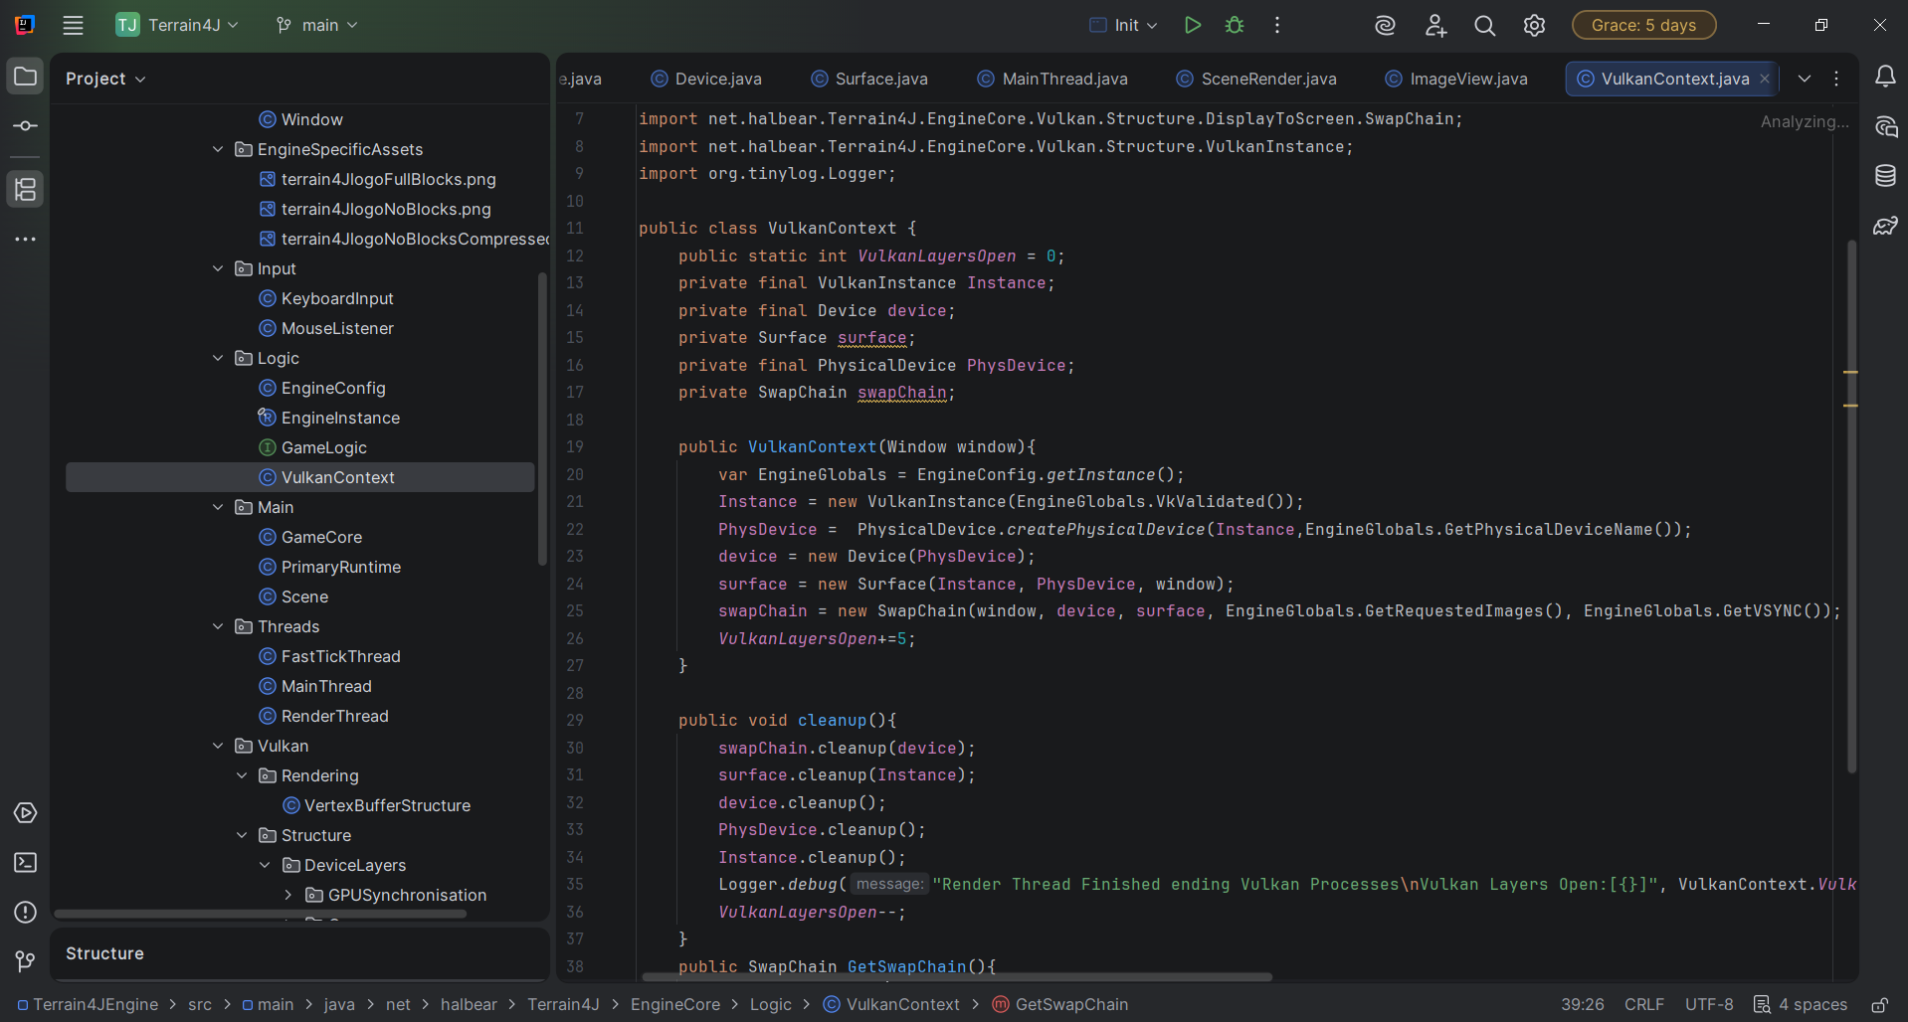The image size is (1908, 1022).
Task: Collapse the Threads folder
Action: [218, 626]
